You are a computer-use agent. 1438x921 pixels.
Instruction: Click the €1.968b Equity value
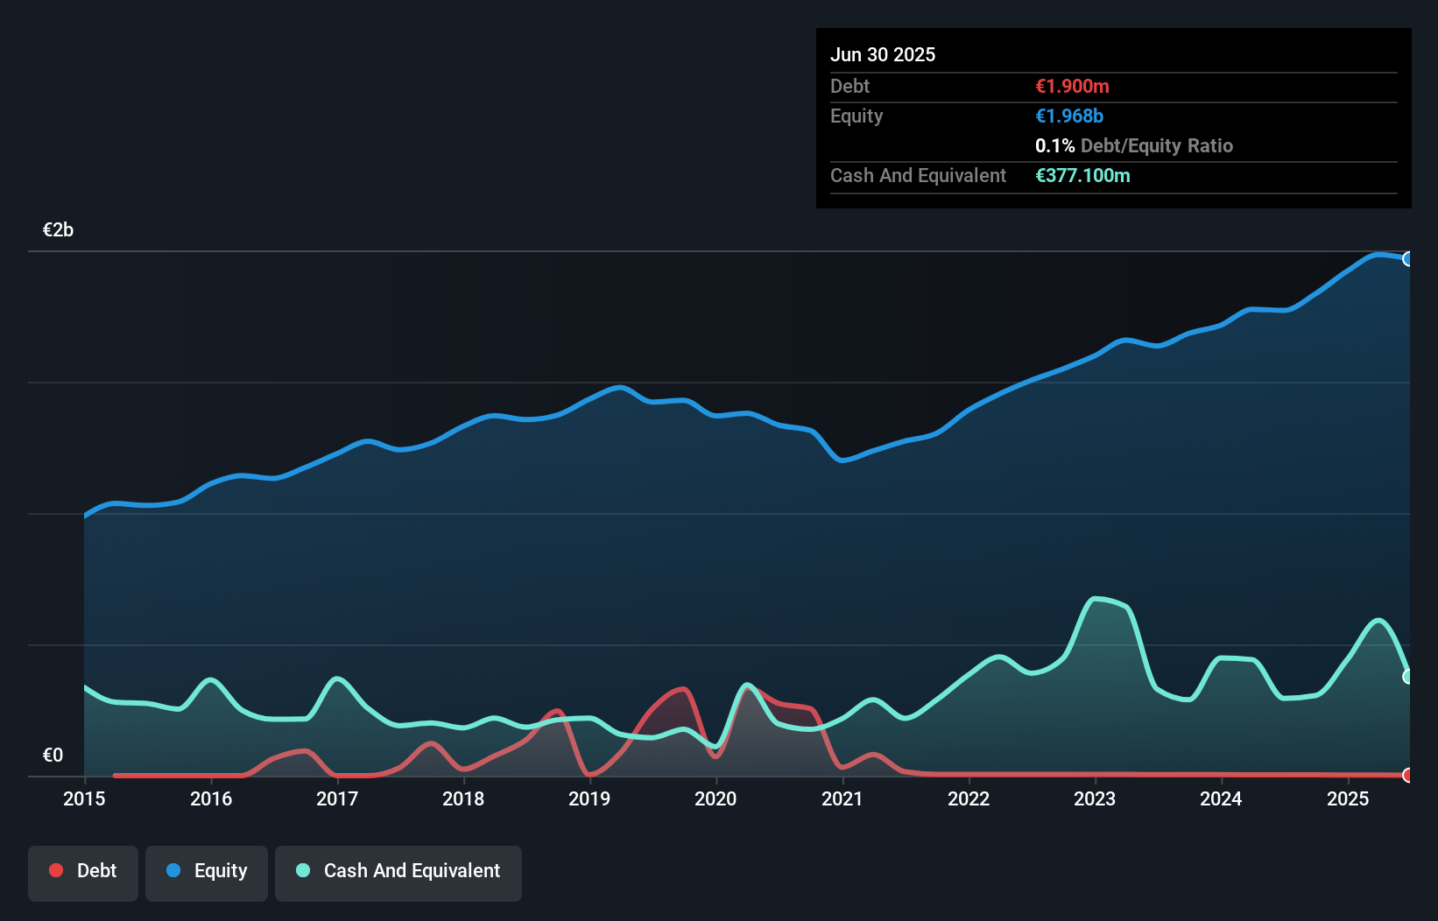(1068, 116)
